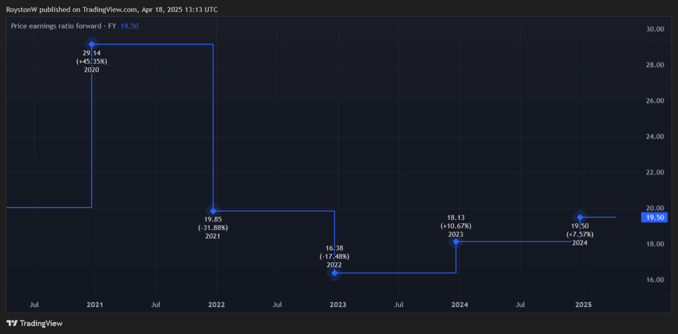Image resolution: width=678 pixels, height=334 pixels.
Task: Click the 2022 diamond marker at 16.38
Action: point(334,273)
